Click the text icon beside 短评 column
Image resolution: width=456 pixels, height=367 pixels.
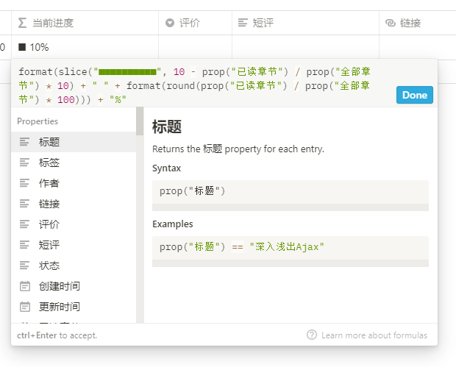point(243,23)
